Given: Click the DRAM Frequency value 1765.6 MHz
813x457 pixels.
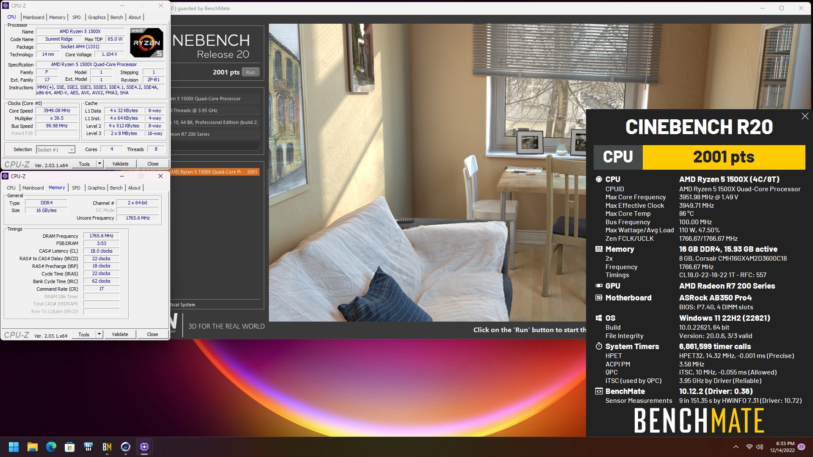Looking at the screenshot, I should 102,236.
